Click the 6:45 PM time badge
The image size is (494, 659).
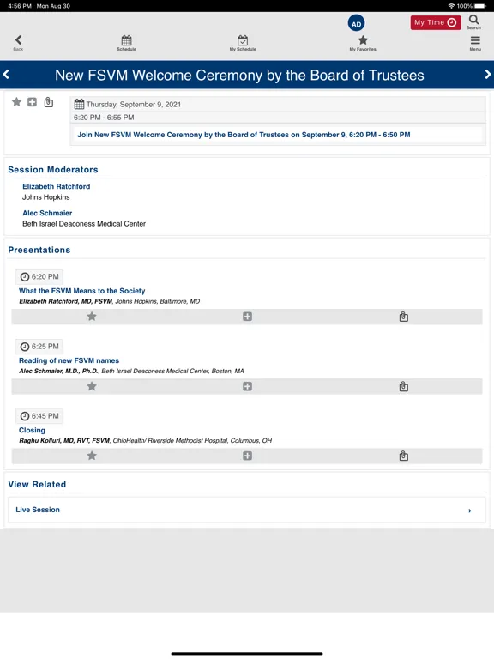click(39, 416)
